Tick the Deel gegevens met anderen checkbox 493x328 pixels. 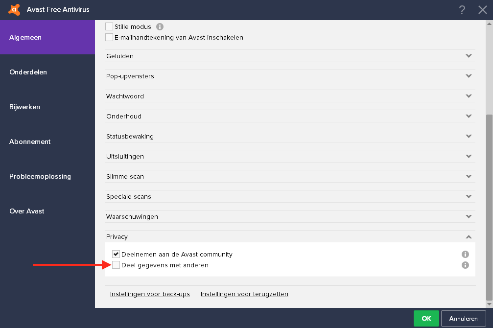coord(116,265)
